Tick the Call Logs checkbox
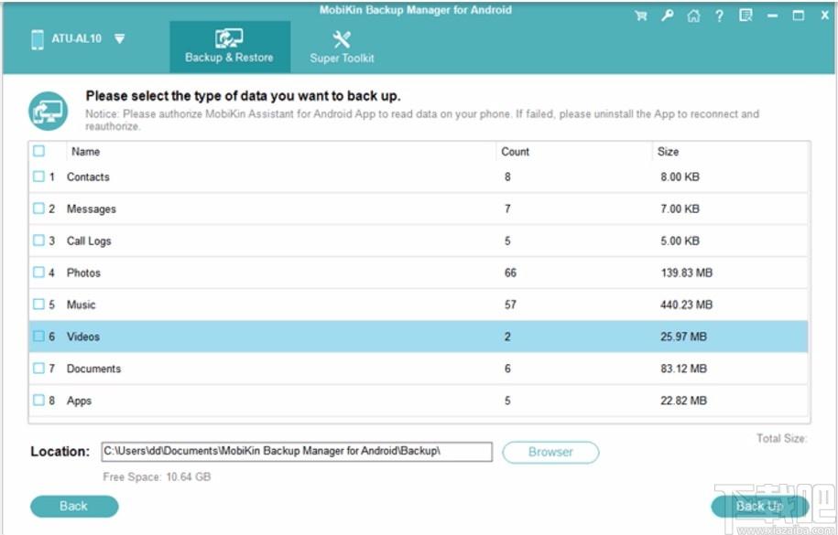The image size is (838, 535). click(39, 241)
